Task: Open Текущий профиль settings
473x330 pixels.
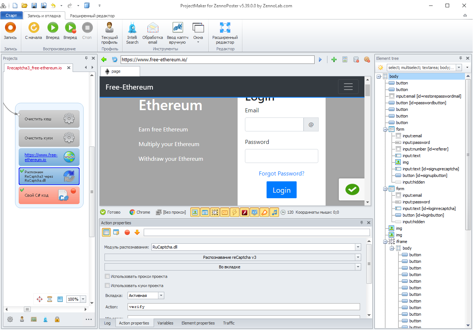Action: tap(109, 33)
